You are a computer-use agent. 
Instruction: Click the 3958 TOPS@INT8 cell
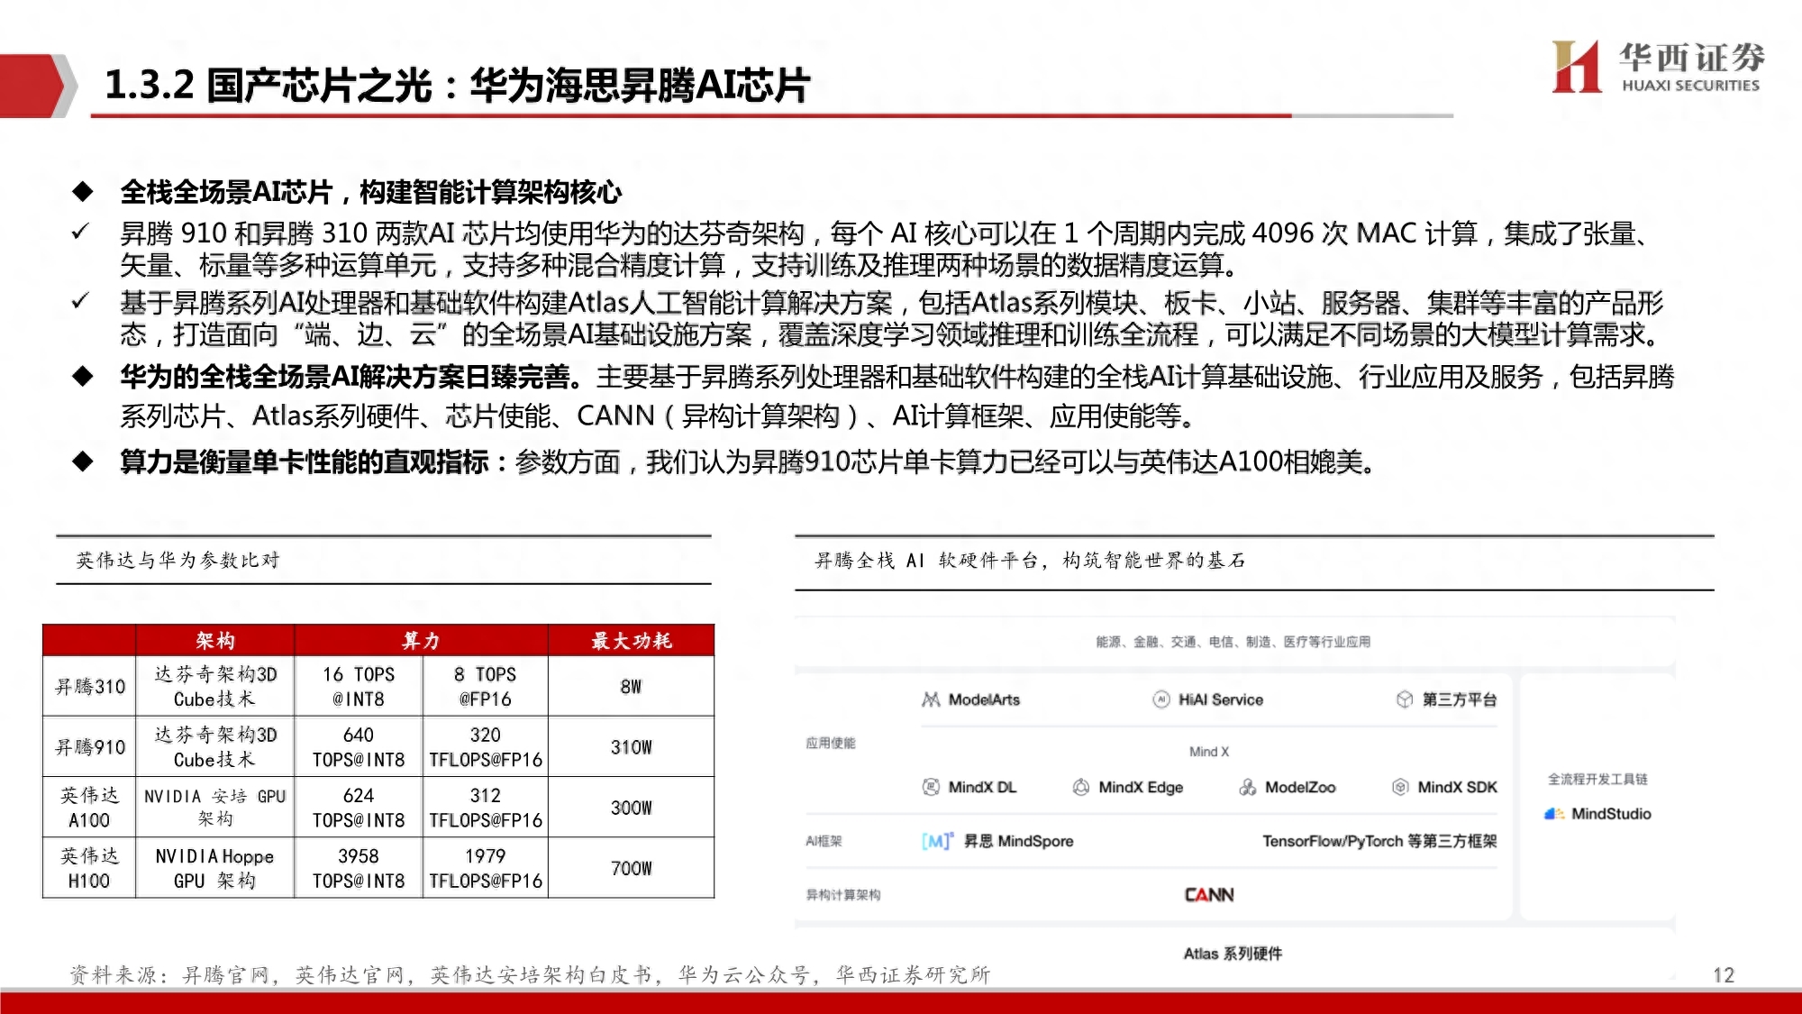(359, 868)
